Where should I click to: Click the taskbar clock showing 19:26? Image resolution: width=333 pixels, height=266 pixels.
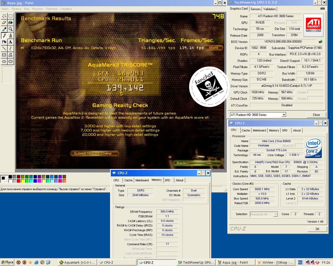click(326, 262)
